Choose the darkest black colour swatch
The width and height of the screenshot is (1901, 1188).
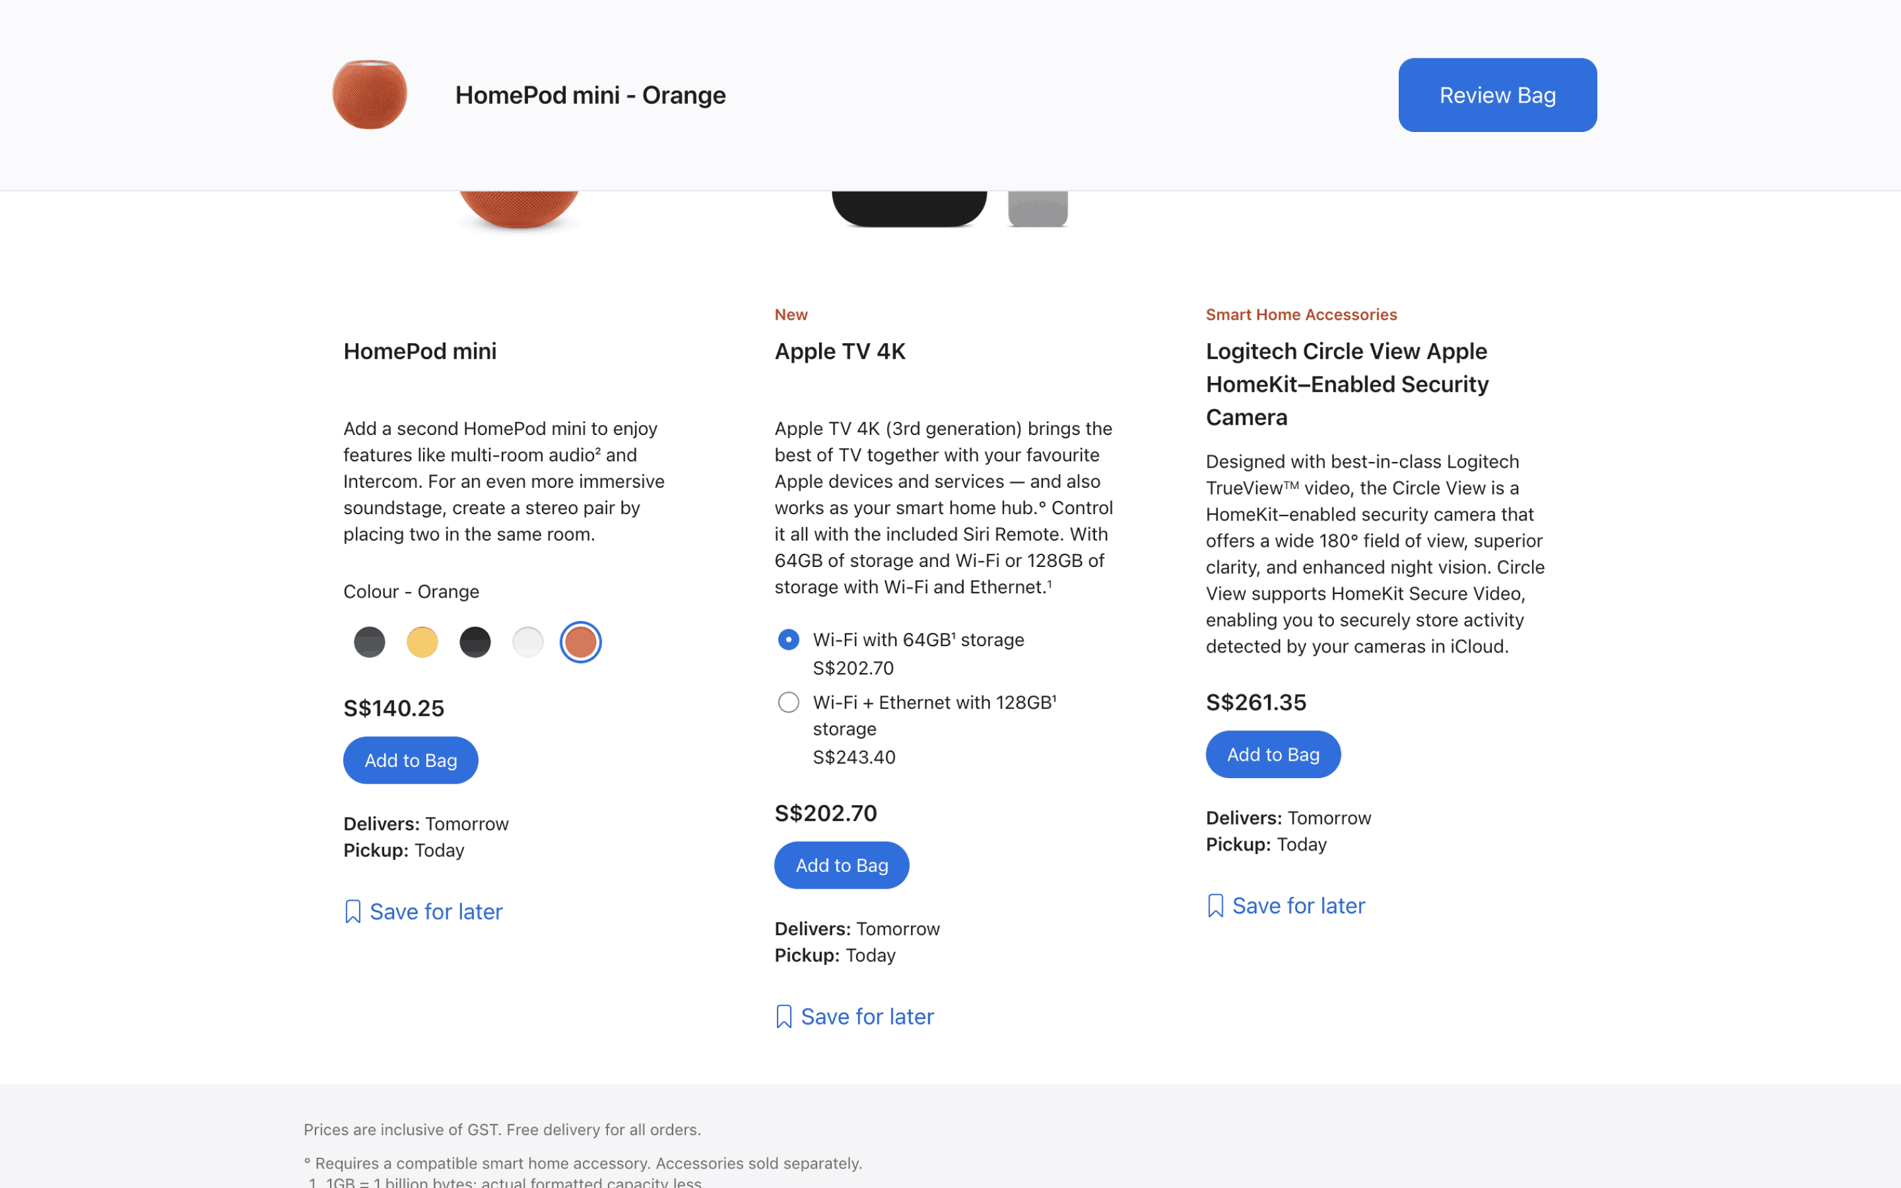[475, 642]
